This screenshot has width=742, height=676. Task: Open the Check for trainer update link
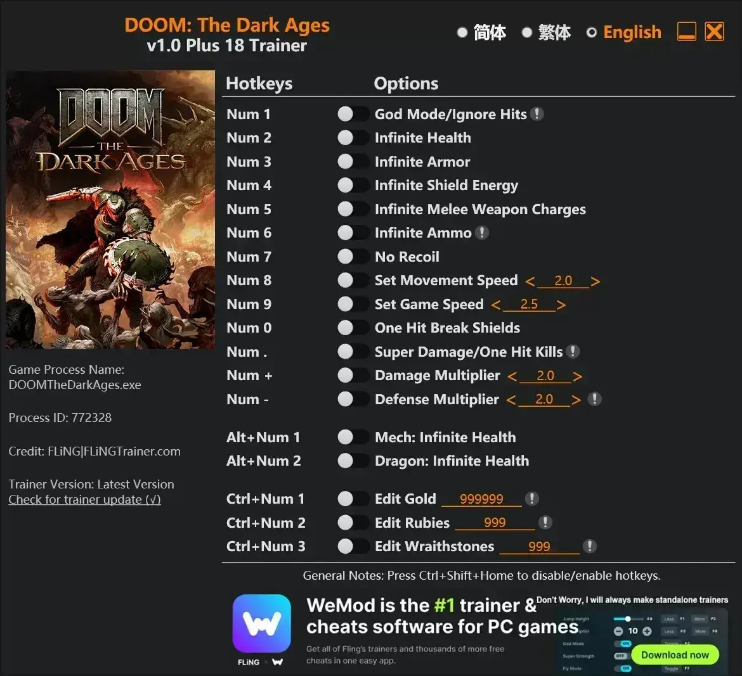(x=84, y=499)
